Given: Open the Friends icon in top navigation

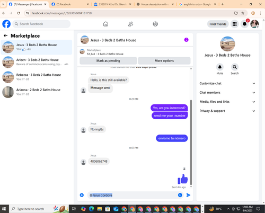Looking at the screenshot, I should coord(130,24).
